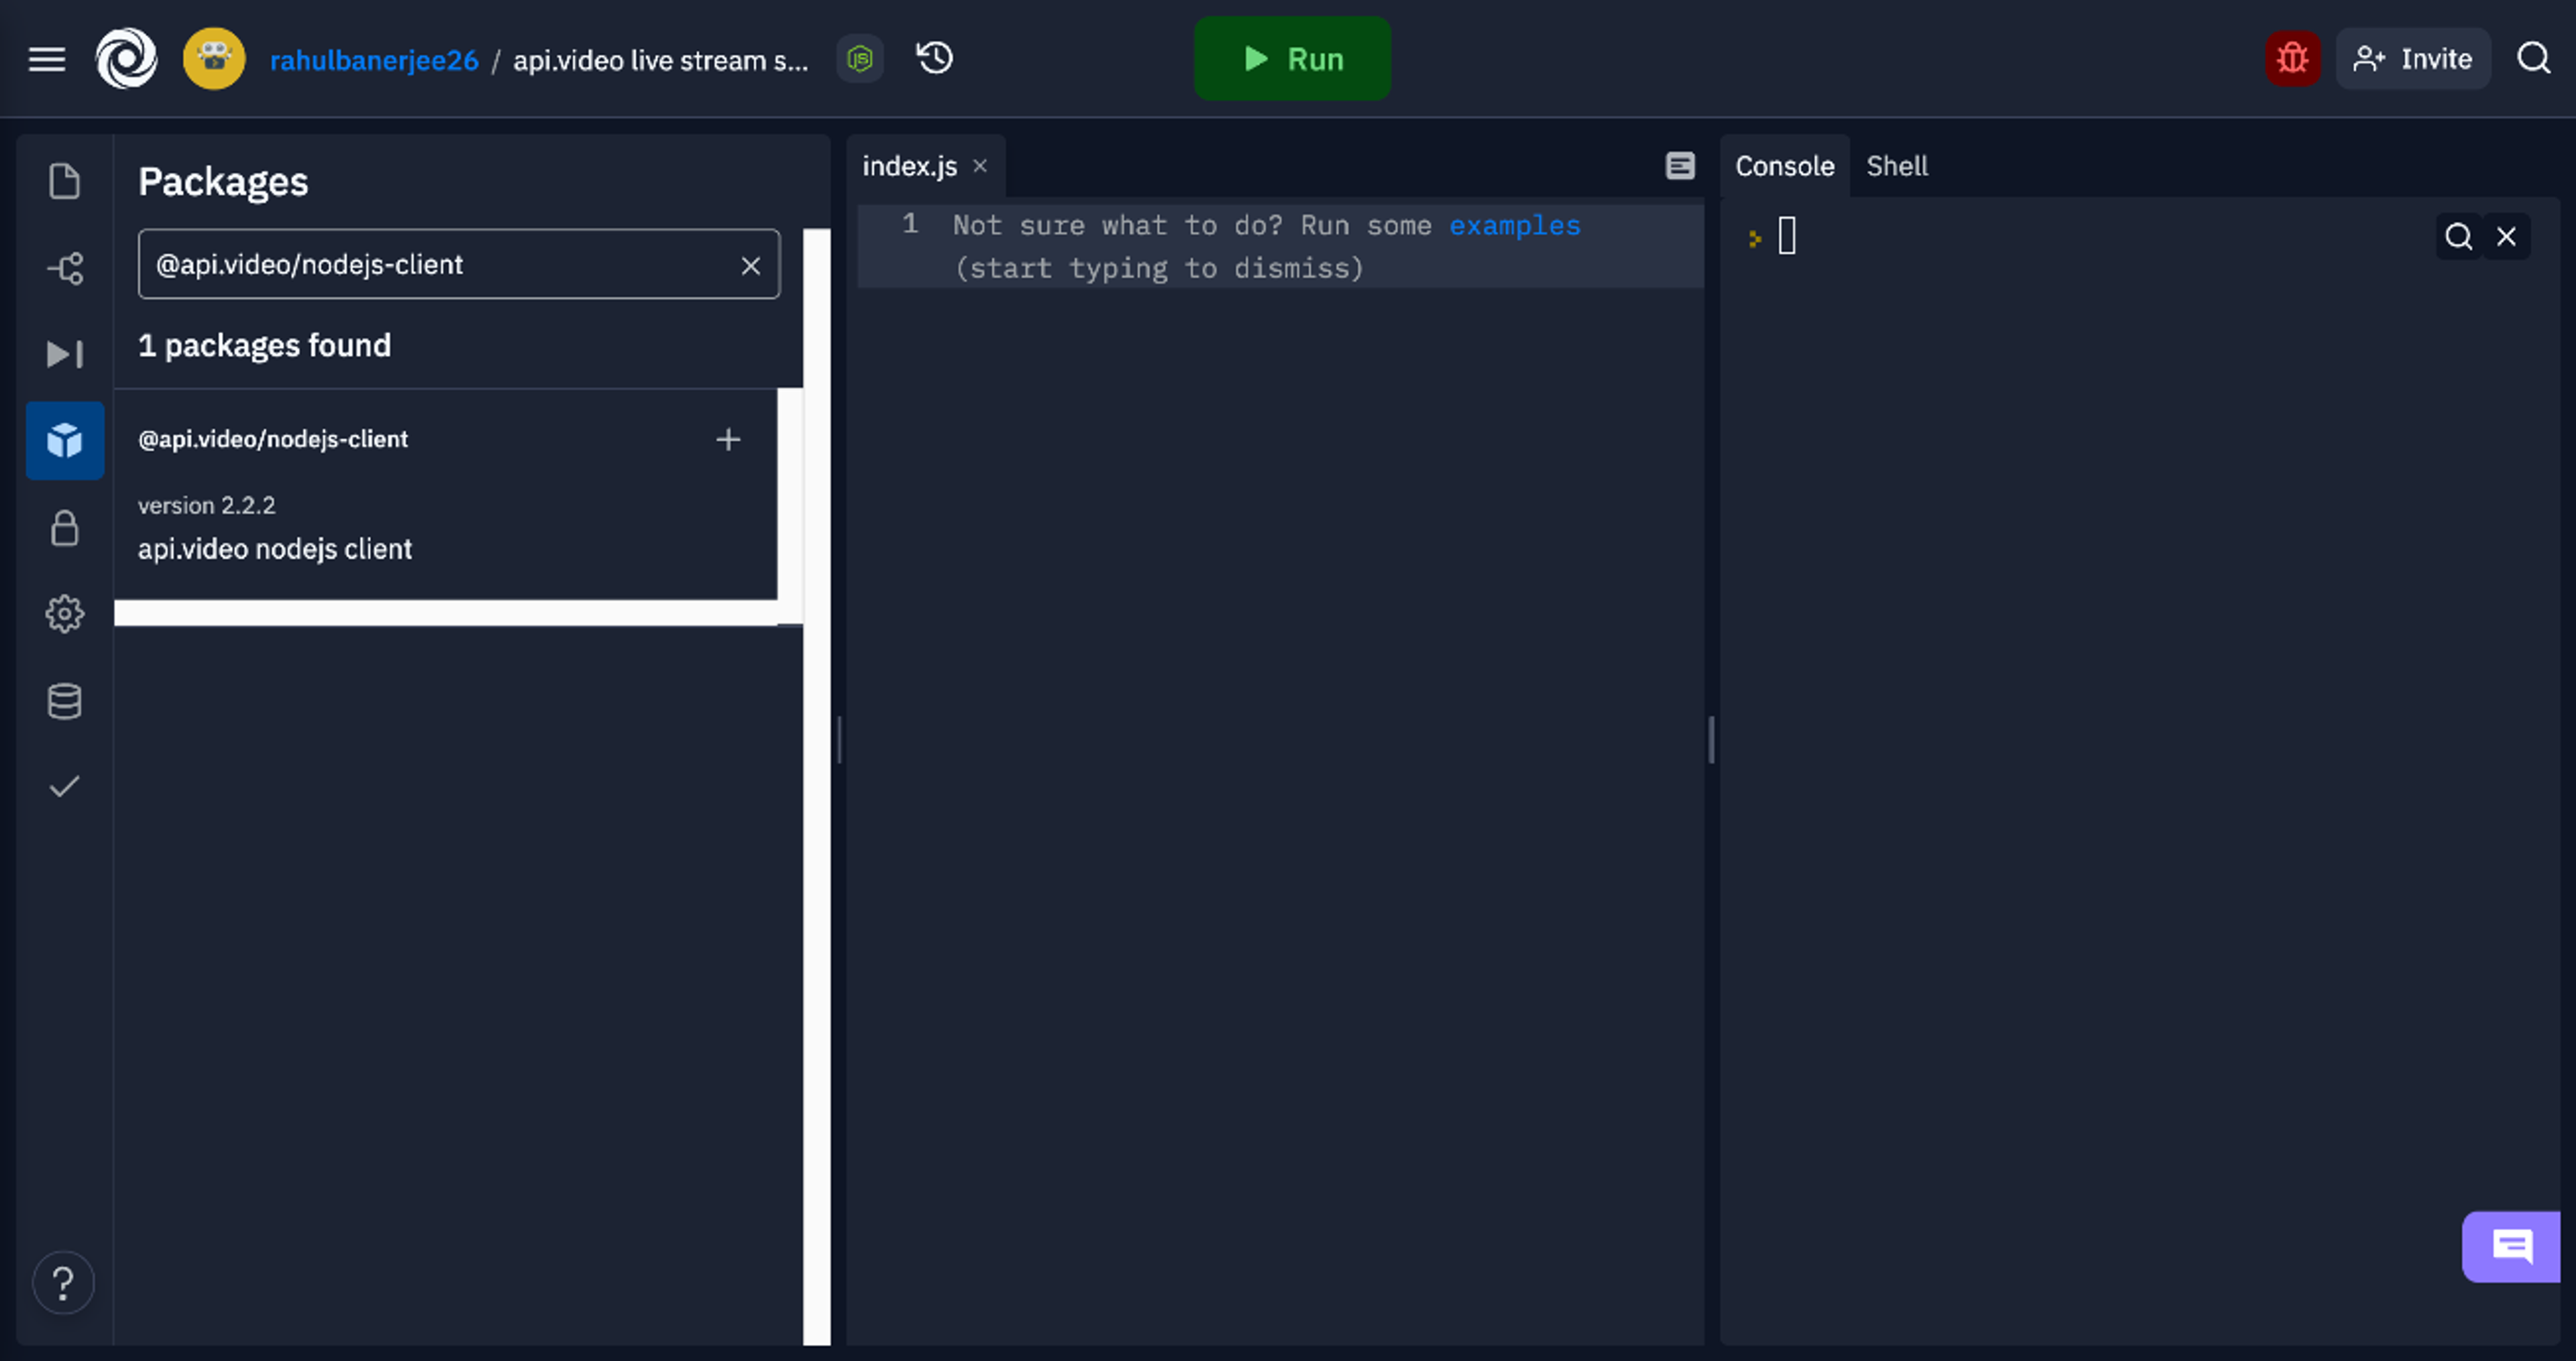Switch to the Shell tab
Screen dimensions: 2576x1361
(1896, 166)
